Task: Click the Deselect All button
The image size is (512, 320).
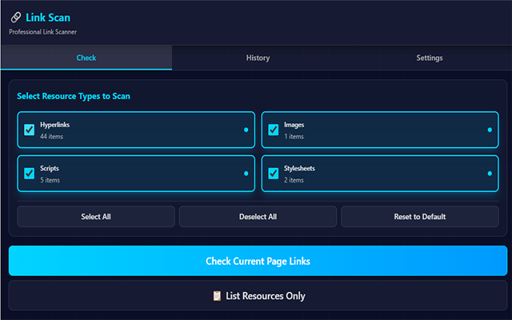Action: [258, 217]
